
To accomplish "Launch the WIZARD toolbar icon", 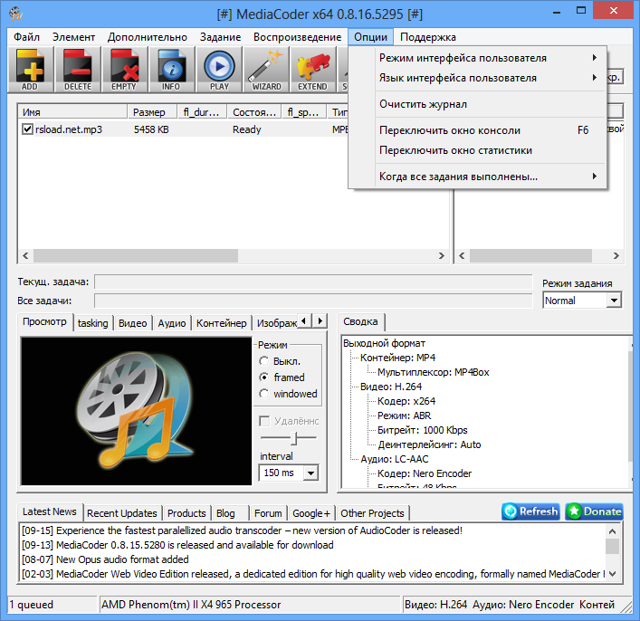I will (266, 70).
